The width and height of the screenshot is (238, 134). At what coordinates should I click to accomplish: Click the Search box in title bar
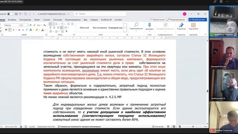click(100, 14)
